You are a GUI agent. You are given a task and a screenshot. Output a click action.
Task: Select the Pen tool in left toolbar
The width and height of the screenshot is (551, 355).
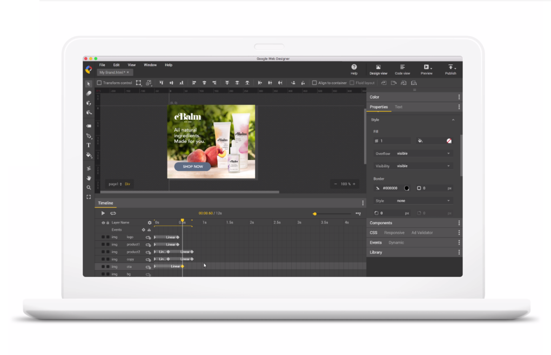click(89, 136)
